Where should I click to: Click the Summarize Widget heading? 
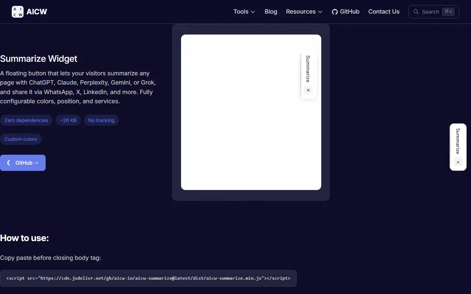(x=39, y=59)
